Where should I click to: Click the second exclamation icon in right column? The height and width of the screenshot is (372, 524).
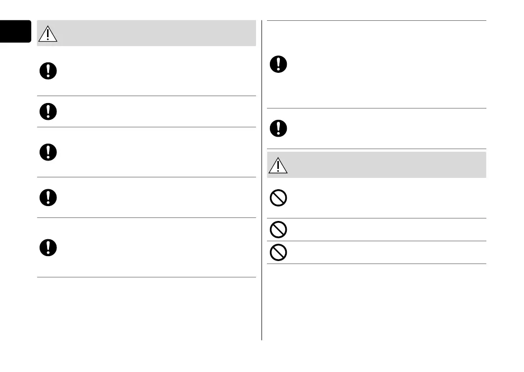tap(278, 128)
